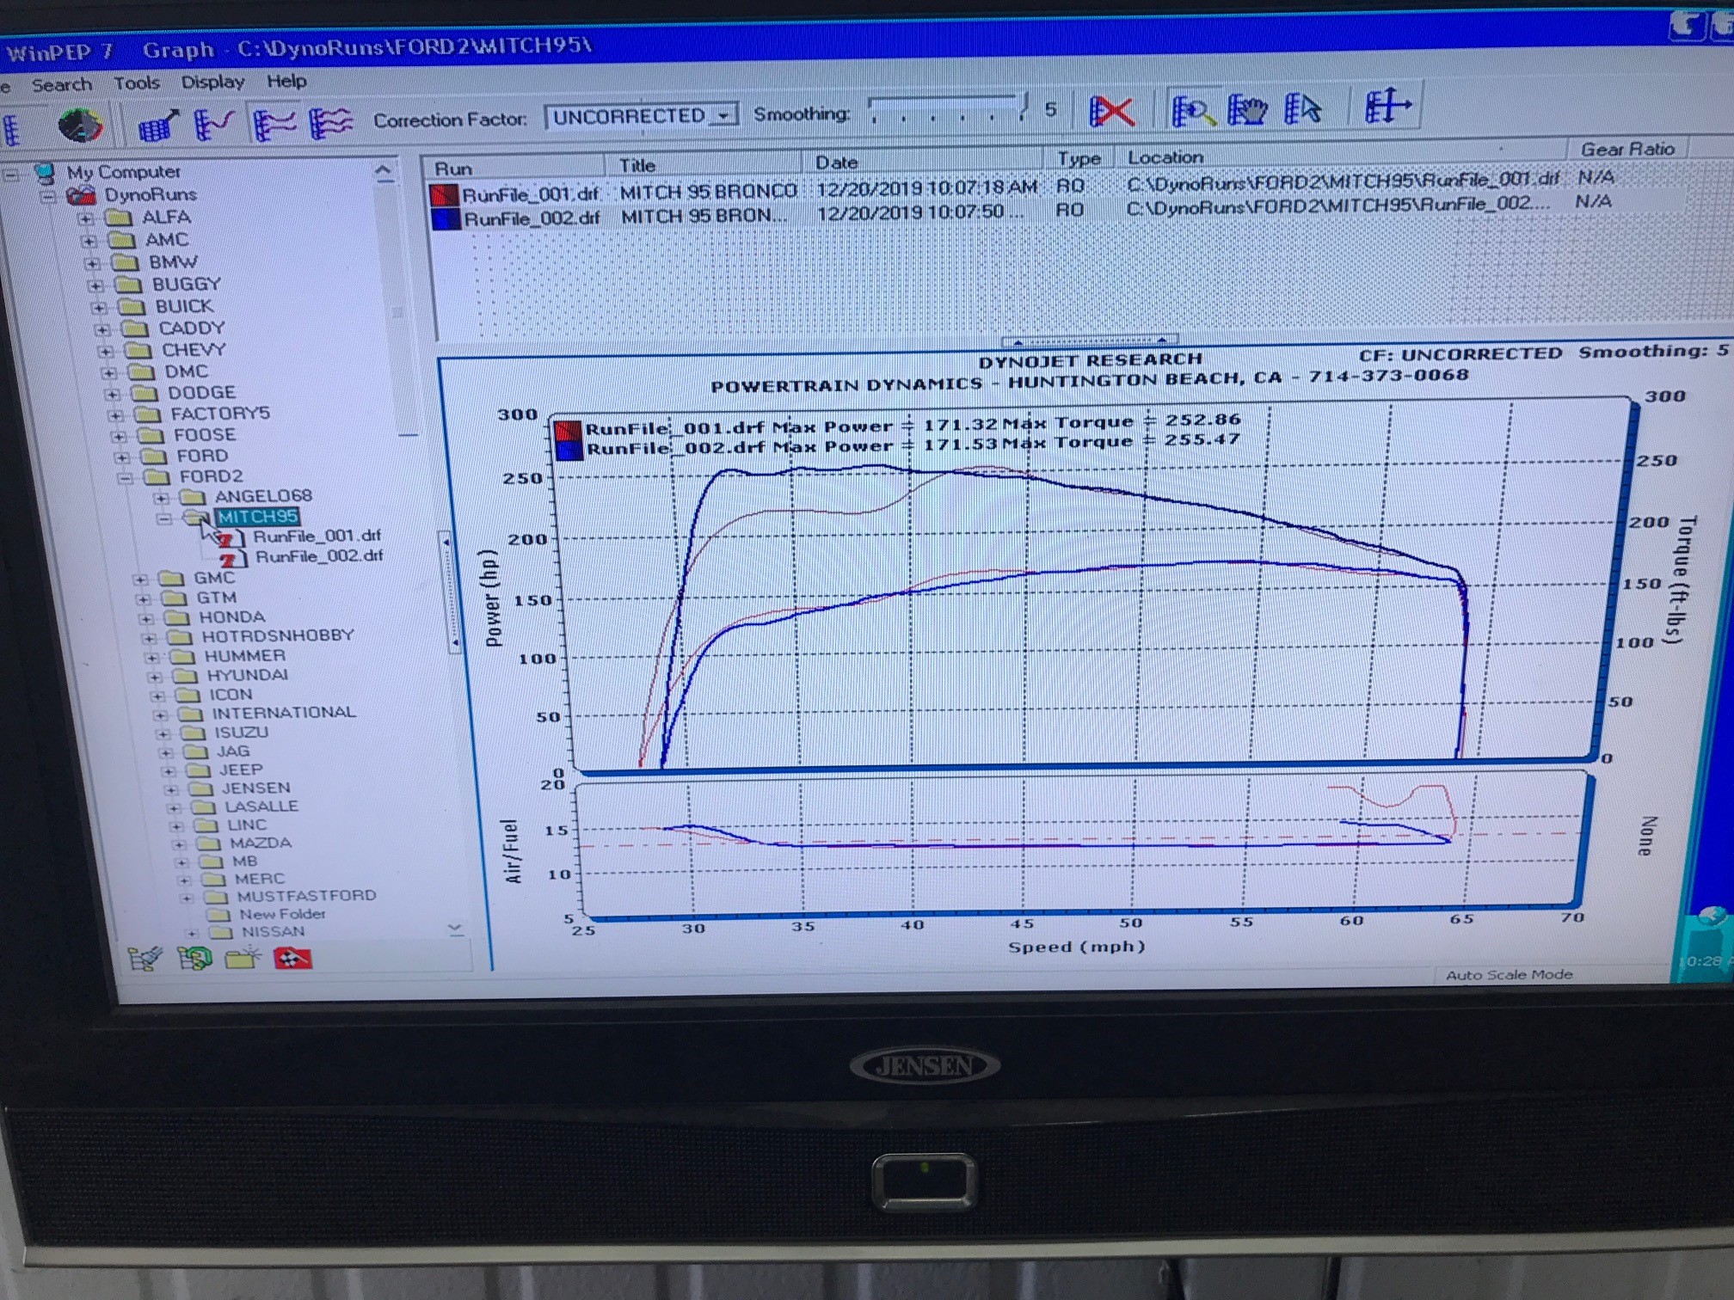Image resolution: width=1734 pixels, height=1300 pixels.
Task: Click the new folder icon below tree
Action: [x=243, y=957]
